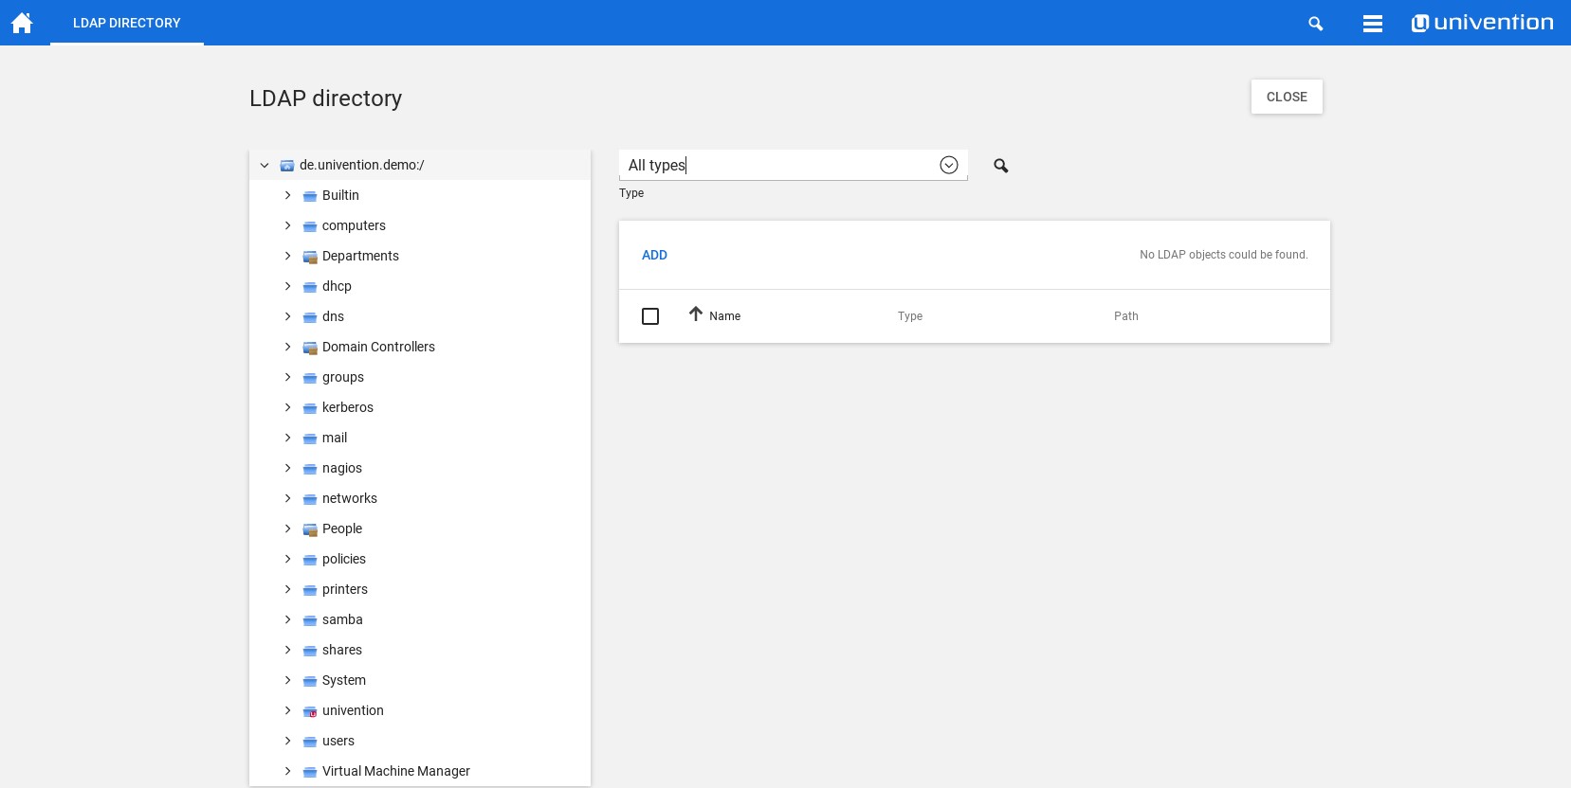The image size is (1571, 788).
Task: Click the Domain Controllers folder icon
Action: click(310, 348)
